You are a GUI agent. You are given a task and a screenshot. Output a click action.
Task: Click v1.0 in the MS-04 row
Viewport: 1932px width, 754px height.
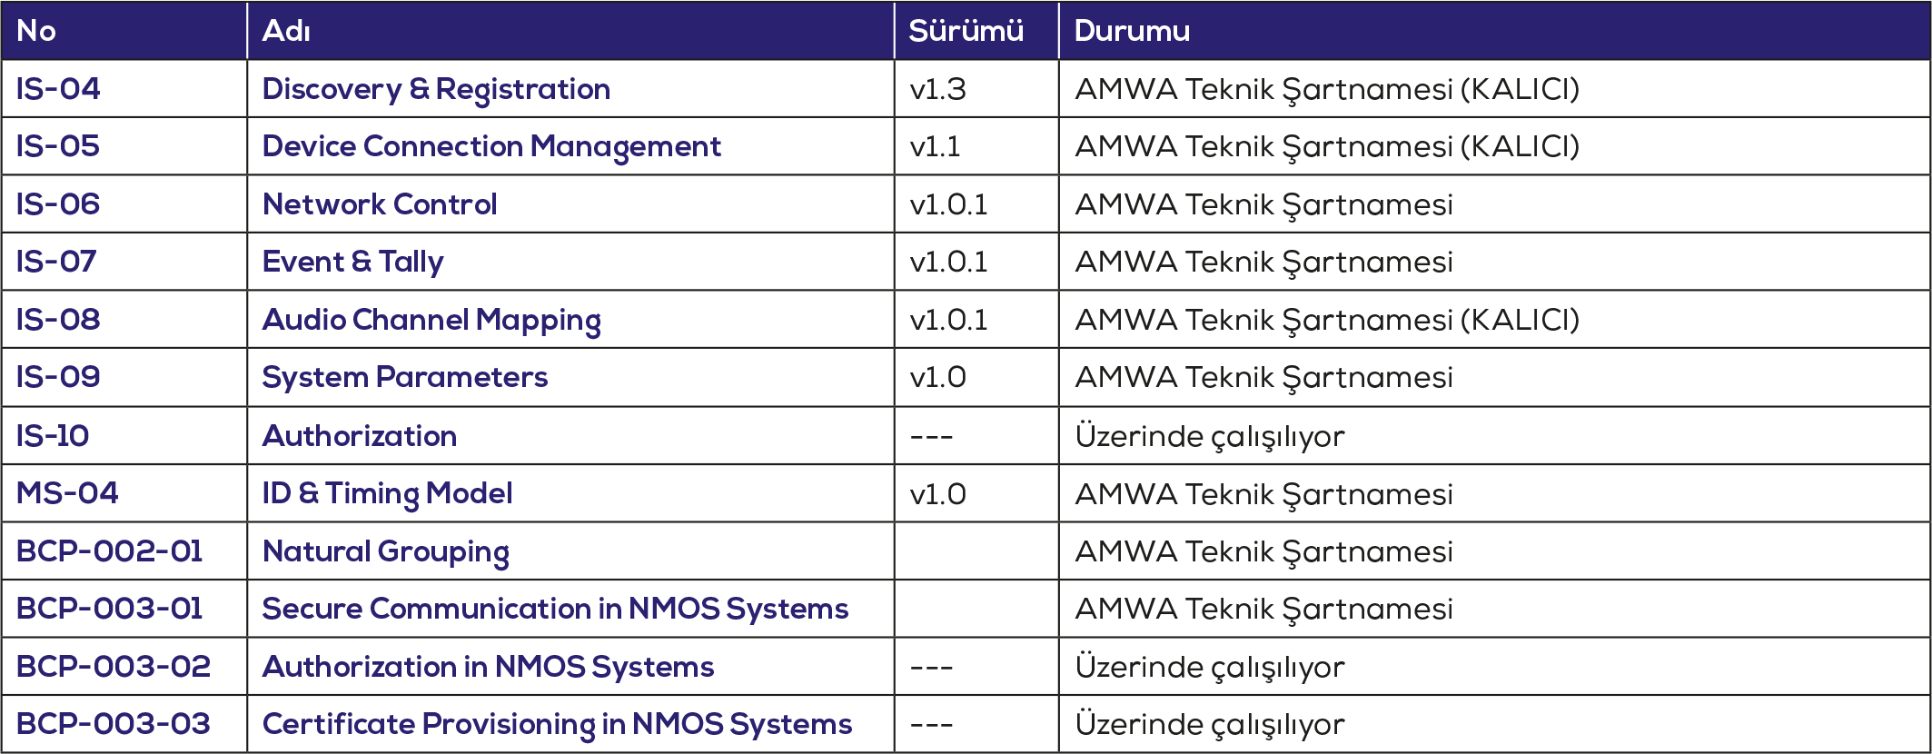pos(937,494)
